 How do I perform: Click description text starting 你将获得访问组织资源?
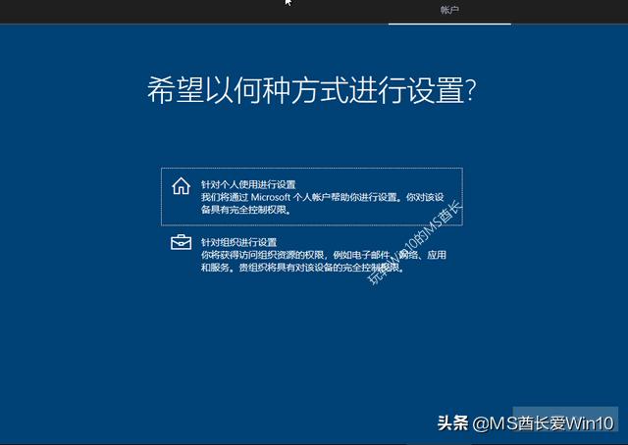(x=324, y=261)
